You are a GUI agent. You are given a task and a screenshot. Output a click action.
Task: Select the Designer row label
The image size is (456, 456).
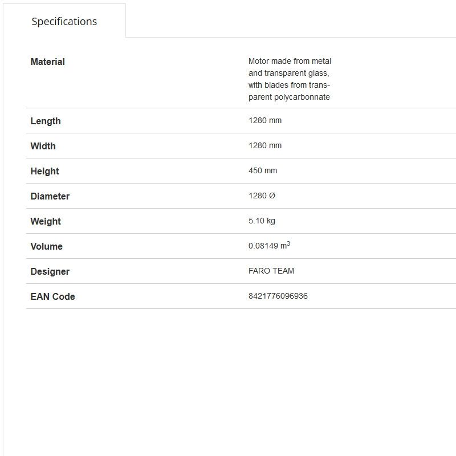pyautogui.click(x=50, y=271)
